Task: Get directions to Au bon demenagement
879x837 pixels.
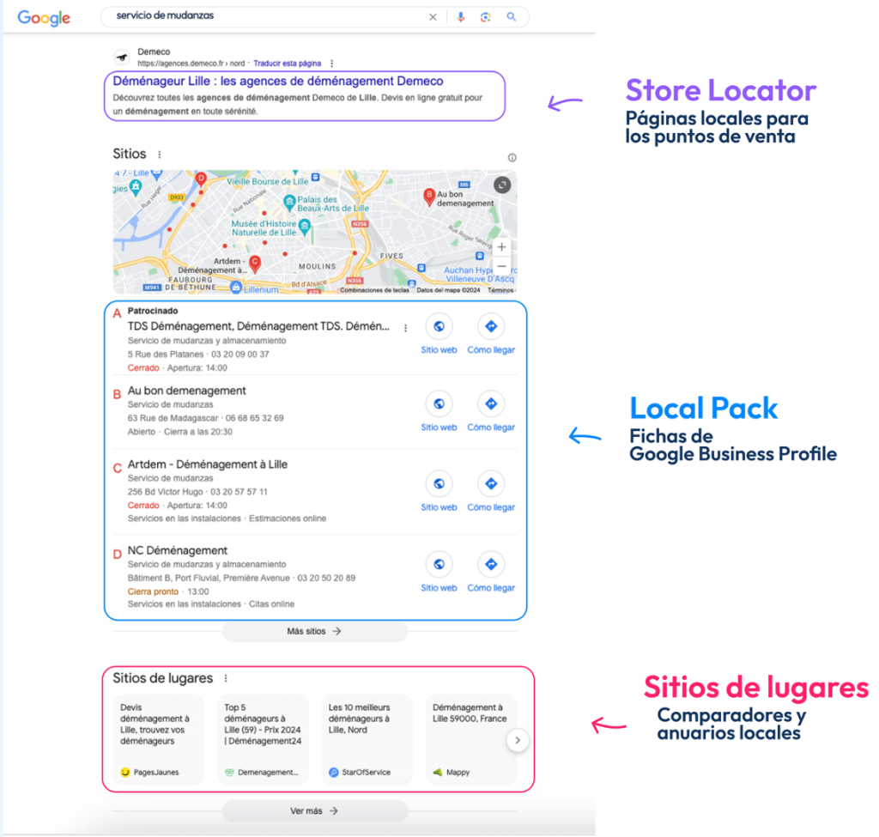Action: 491,411
